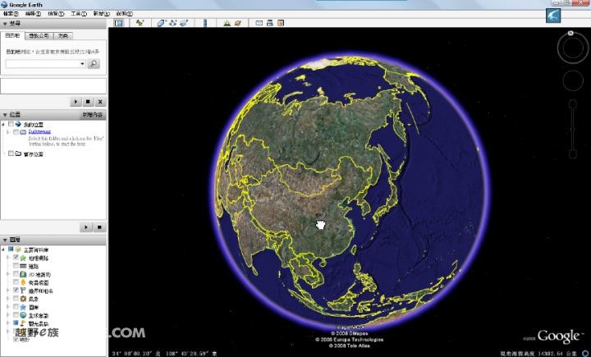Click the green star Geographic Web layer icon
591x357 pixels.
coord(23,258)
